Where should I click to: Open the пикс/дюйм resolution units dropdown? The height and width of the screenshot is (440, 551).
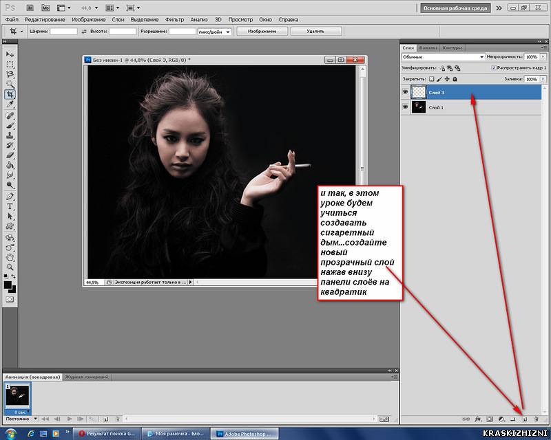click(x=214, y=32)
